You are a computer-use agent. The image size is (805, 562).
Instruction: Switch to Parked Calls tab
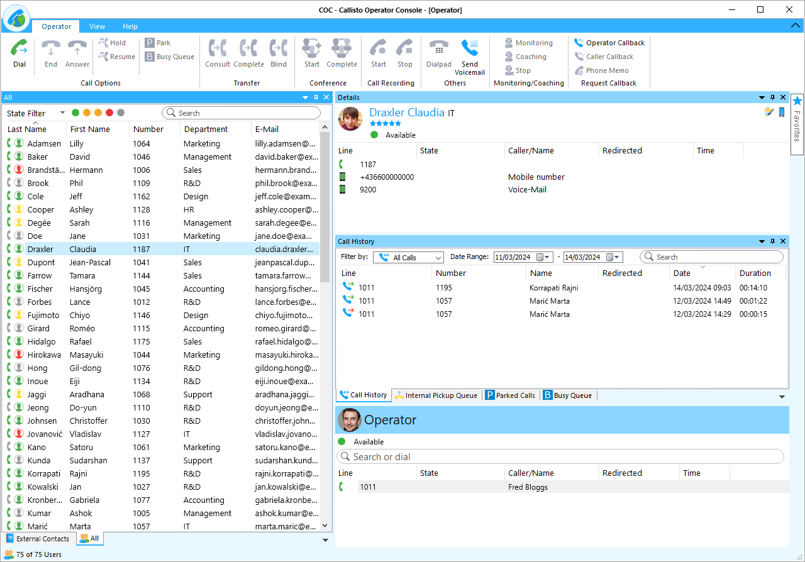coord(510,395)
